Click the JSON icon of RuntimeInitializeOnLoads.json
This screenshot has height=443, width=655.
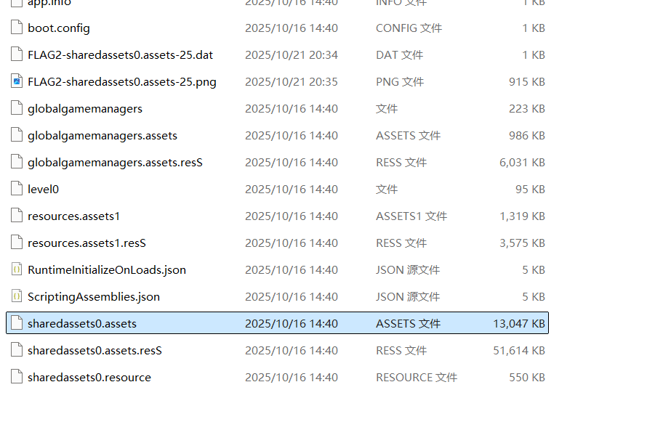click(17, 269)
